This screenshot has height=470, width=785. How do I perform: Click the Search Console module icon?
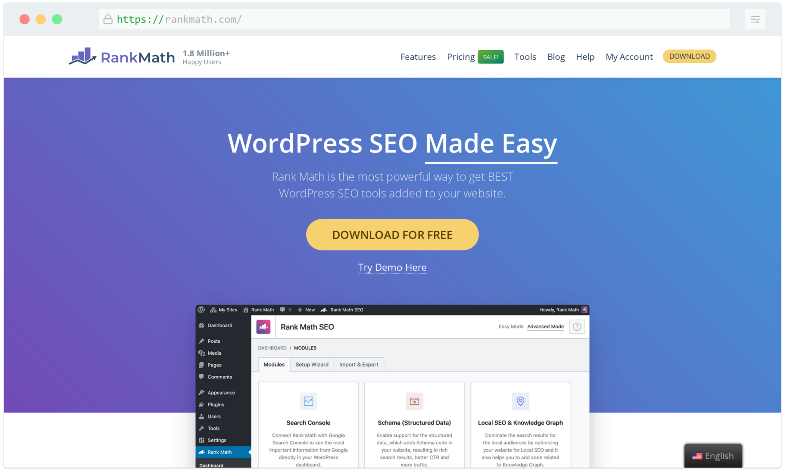pos(308,401)
